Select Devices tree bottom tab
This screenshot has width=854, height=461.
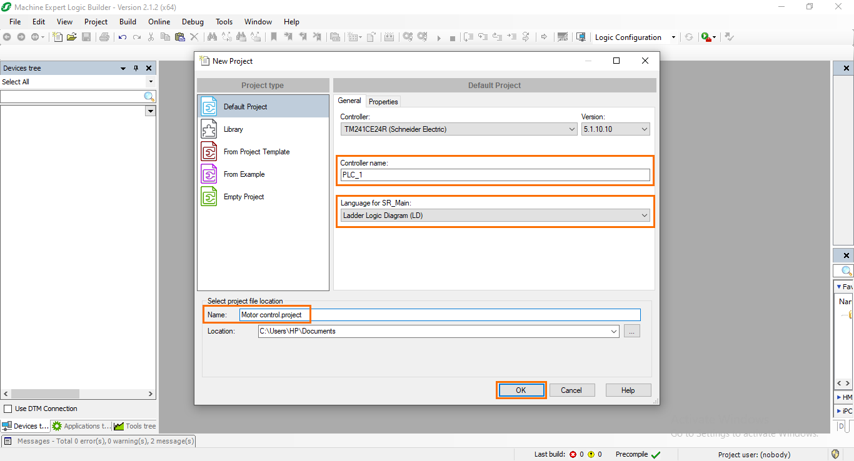[x=25, y=426]
